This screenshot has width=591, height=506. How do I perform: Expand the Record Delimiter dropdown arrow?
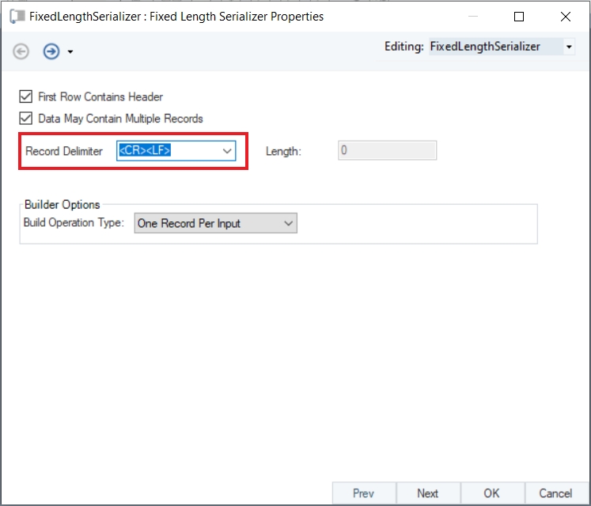(x=226, y=151)
